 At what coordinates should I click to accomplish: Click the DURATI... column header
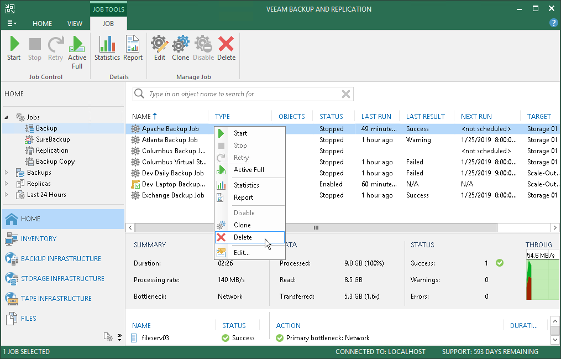coord(524,326)
